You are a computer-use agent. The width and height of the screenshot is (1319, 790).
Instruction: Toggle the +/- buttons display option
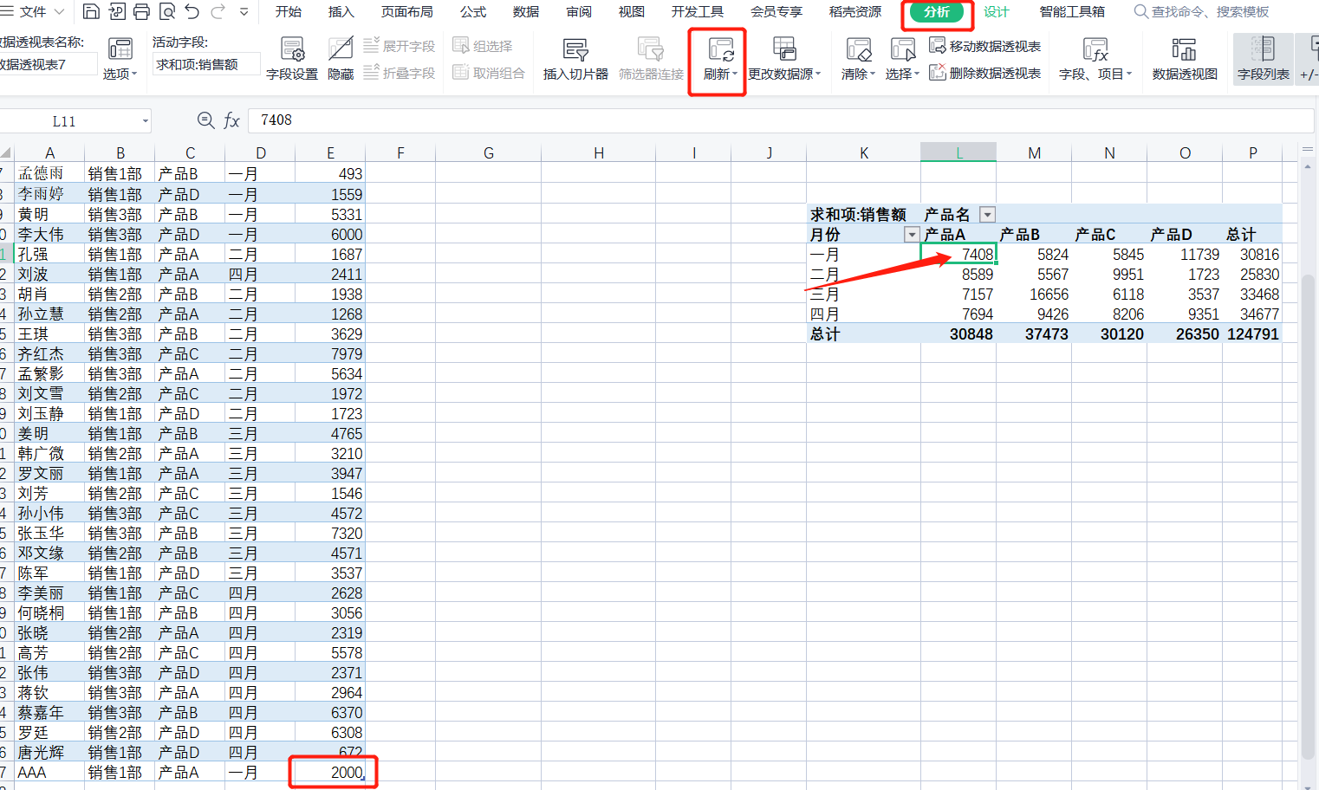[x=1309, y=58]
